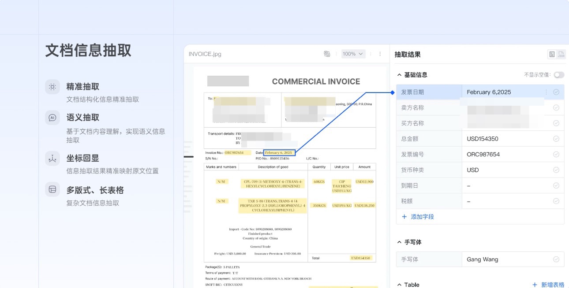The height and width of the screenshot is (288, 569).
Task: Click the INVOICE.jpg file name
Action: coord(205,54)
